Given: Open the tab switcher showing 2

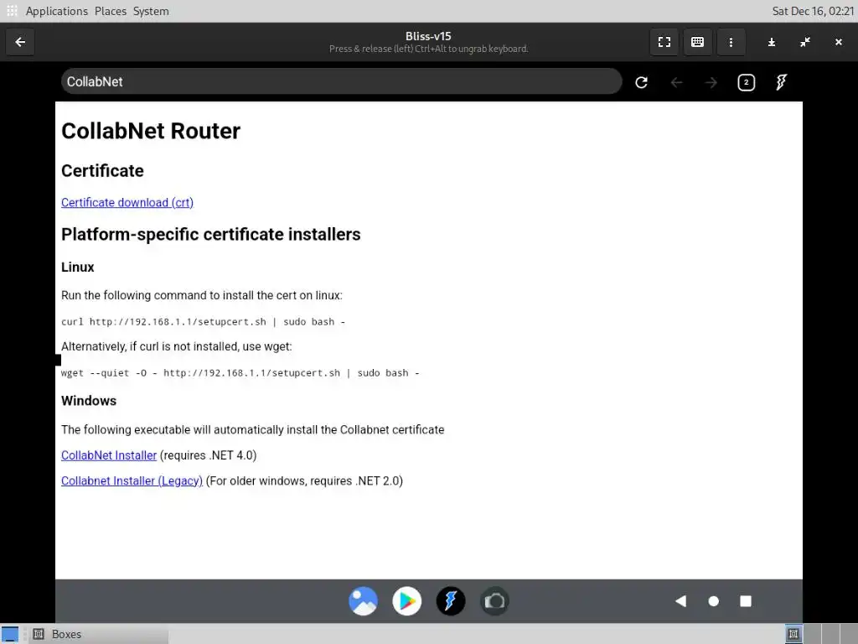Looking at the screenshot, I should pos(747,82).
